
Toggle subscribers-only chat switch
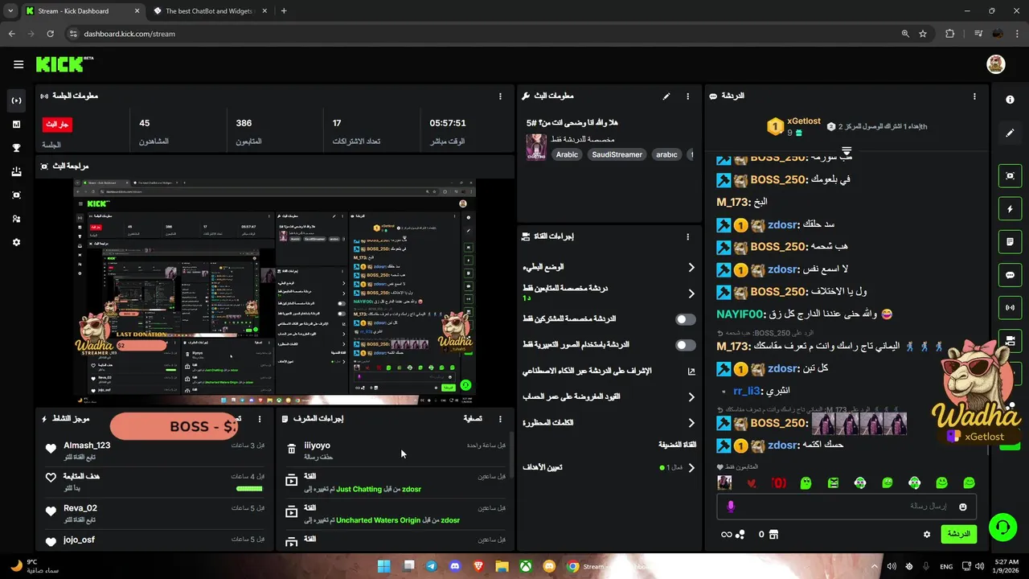coord(685,319)
